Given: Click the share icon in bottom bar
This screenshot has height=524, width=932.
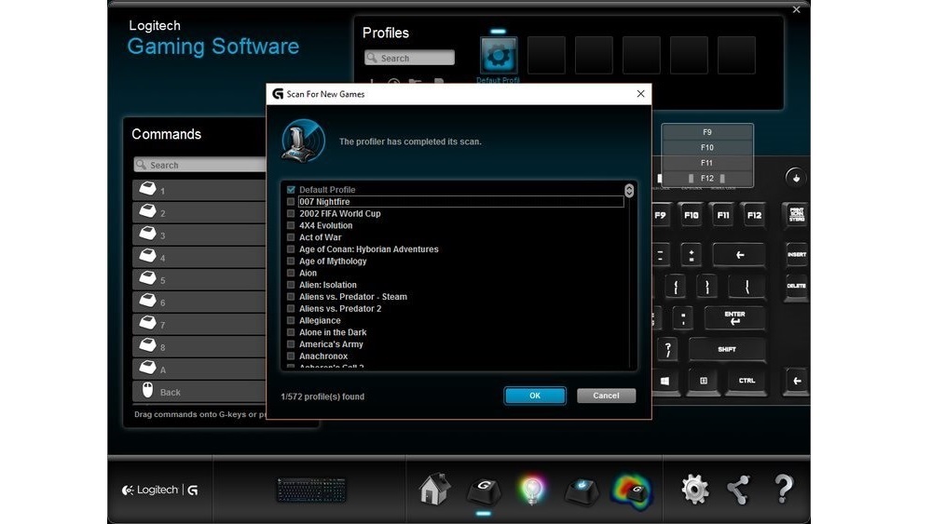Looking at the screenshot, I should pos(739,489).
